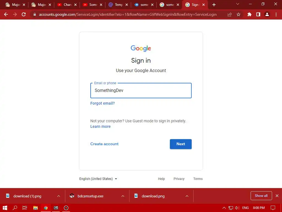Open Task View on the taskbar
The height and width of the screenshot is (212, 282).
coord(25,208)
